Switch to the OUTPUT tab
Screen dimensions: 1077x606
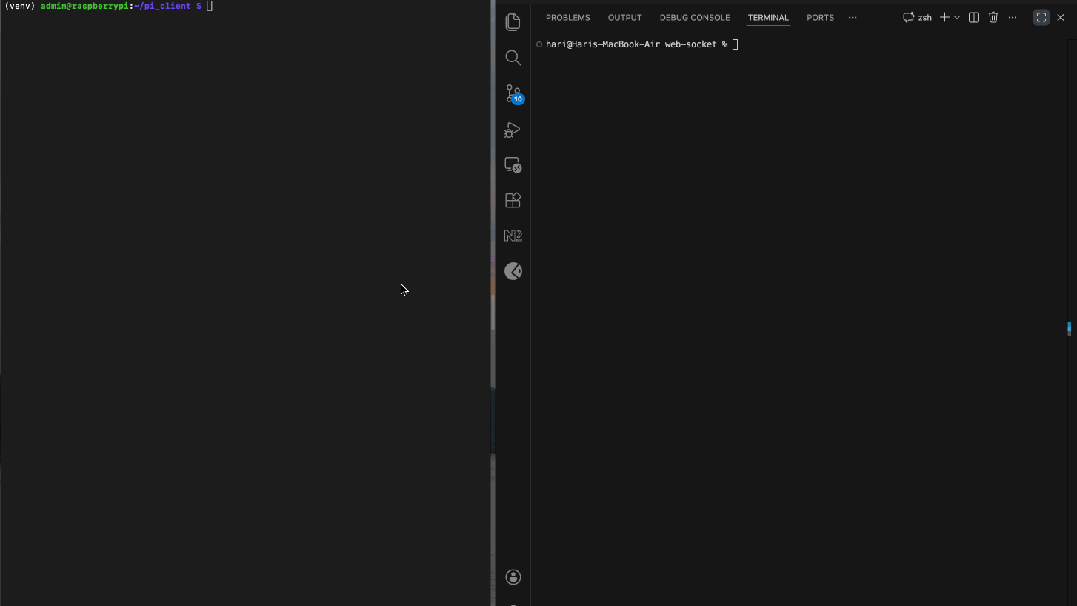click(x=625, y=18)
